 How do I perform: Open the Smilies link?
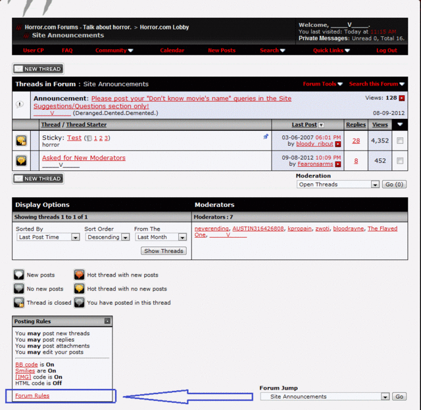click(x=25, y=371)
